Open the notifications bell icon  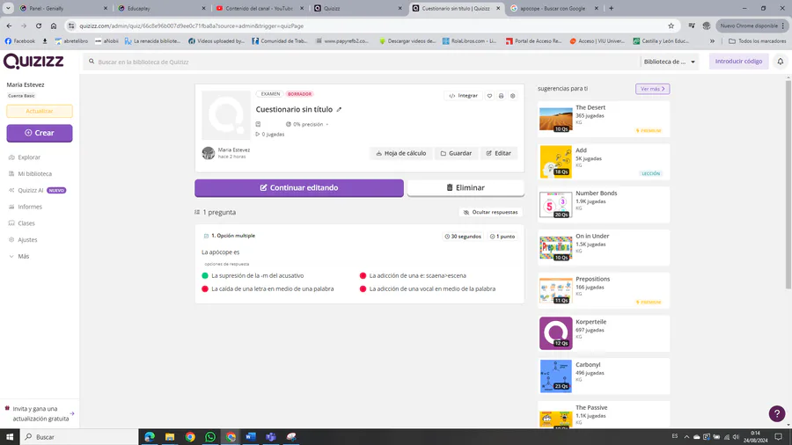click(780, 62)
